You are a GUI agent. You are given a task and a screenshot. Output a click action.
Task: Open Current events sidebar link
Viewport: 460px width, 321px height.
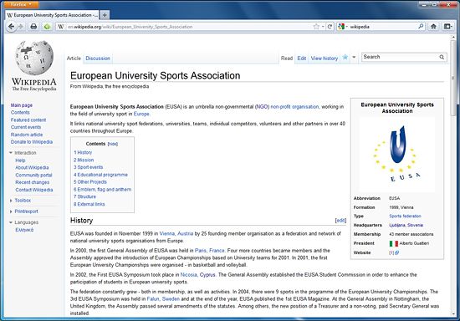26,127
